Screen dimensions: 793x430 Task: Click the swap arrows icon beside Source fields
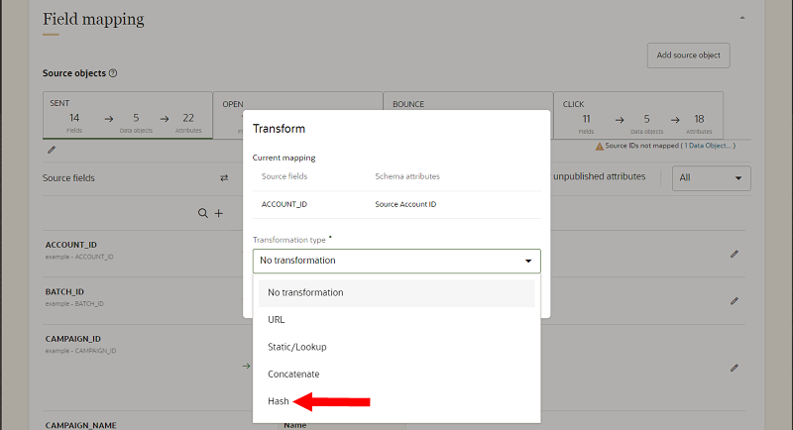[224, 177]
